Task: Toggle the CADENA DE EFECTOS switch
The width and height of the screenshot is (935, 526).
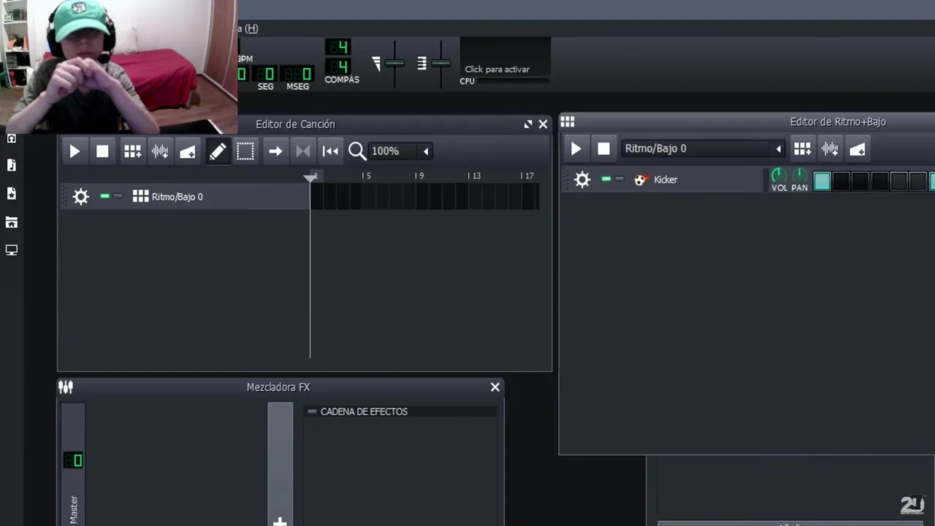Action: pos(312,411)
